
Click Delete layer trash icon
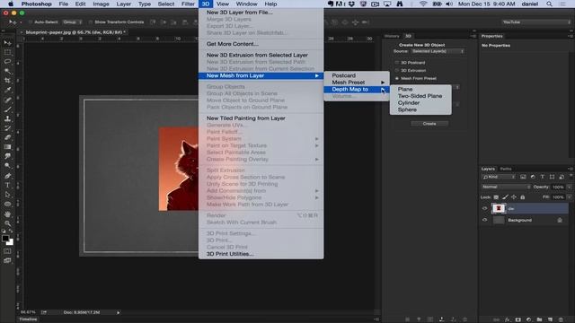click(561, 319)
